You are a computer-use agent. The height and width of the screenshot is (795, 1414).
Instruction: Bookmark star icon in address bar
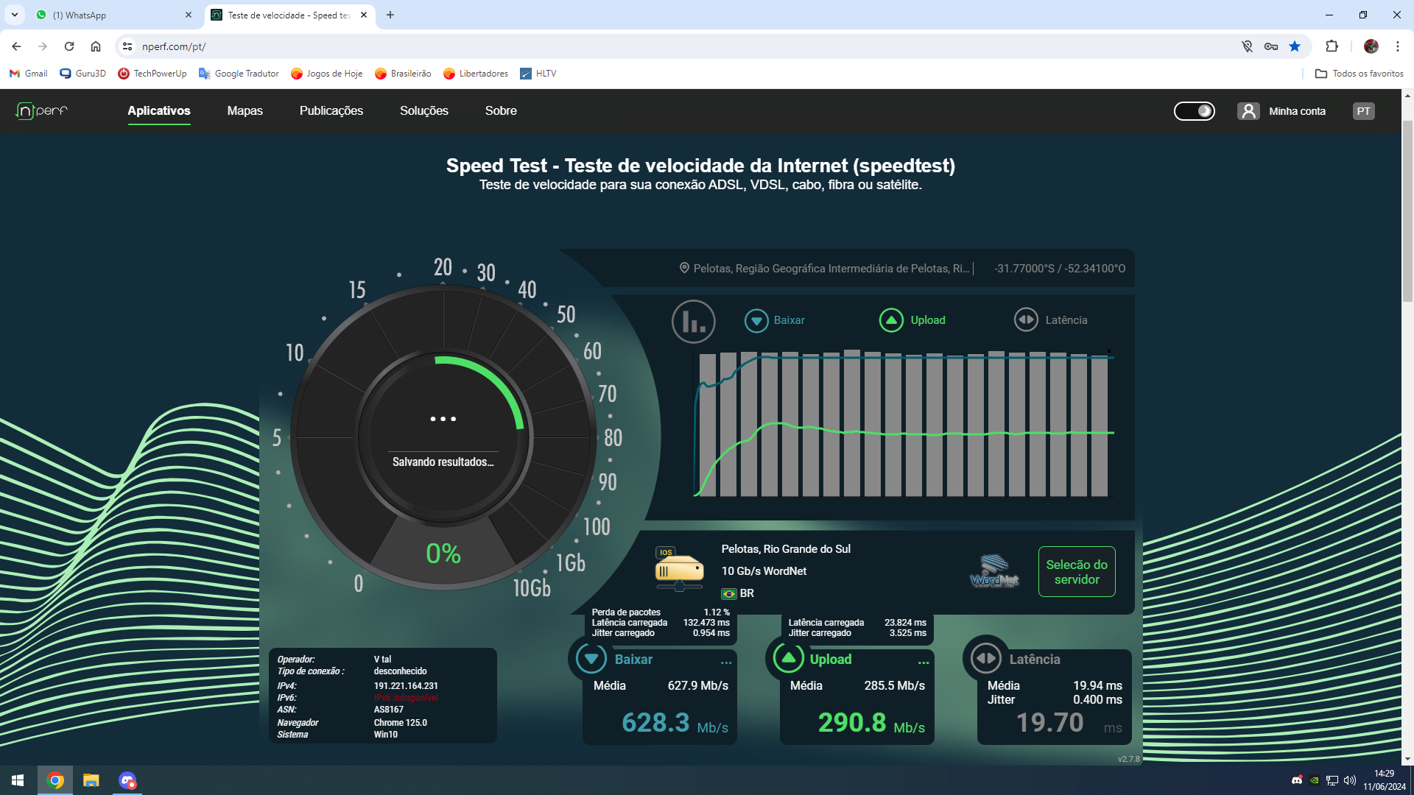[1295, 46]
